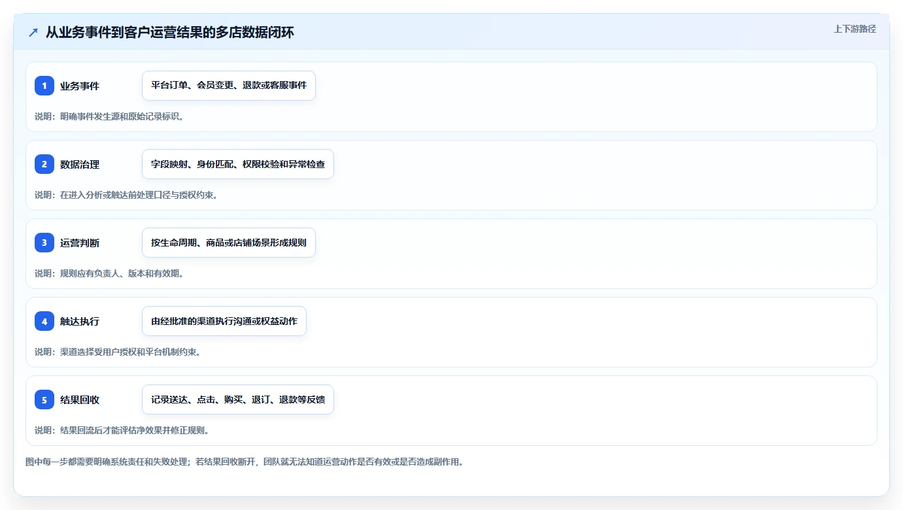Select the 按生命周期、商品或店铺场景形成规则 box
This screenshot has height=510, width=903.
229,243
